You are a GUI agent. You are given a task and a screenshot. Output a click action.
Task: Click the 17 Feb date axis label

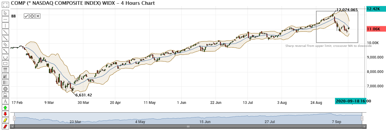[x=17, y=103]
